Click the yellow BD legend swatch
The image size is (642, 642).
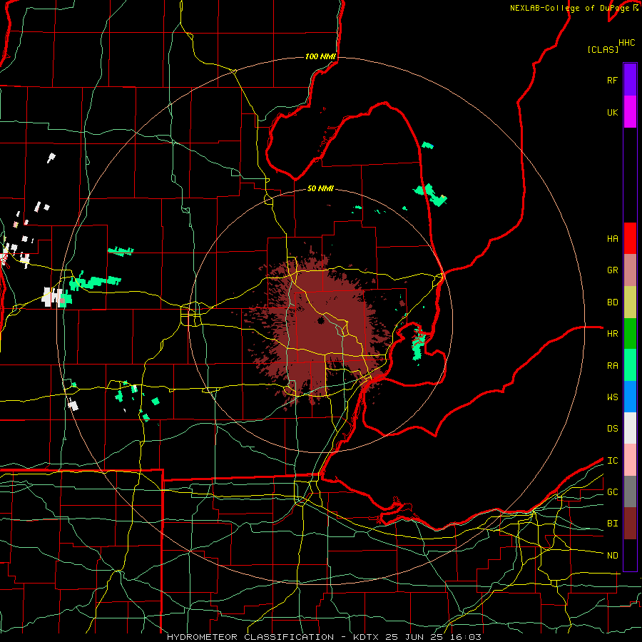pos(630,302)
